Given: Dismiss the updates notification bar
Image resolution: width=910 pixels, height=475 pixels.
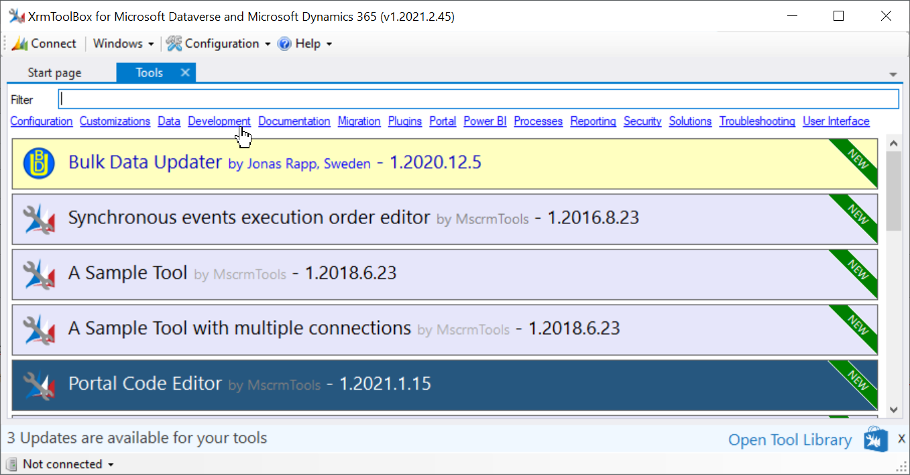Looking at the screenshot, I should [901, 439].
